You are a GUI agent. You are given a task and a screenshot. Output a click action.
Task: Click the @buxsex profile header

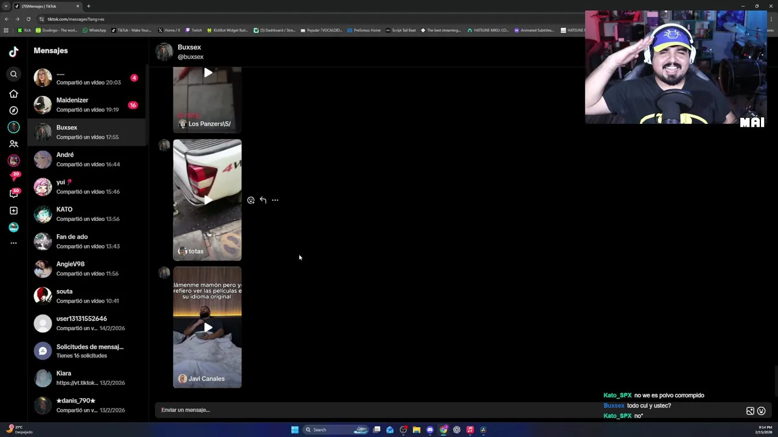(x=180, y=52)
